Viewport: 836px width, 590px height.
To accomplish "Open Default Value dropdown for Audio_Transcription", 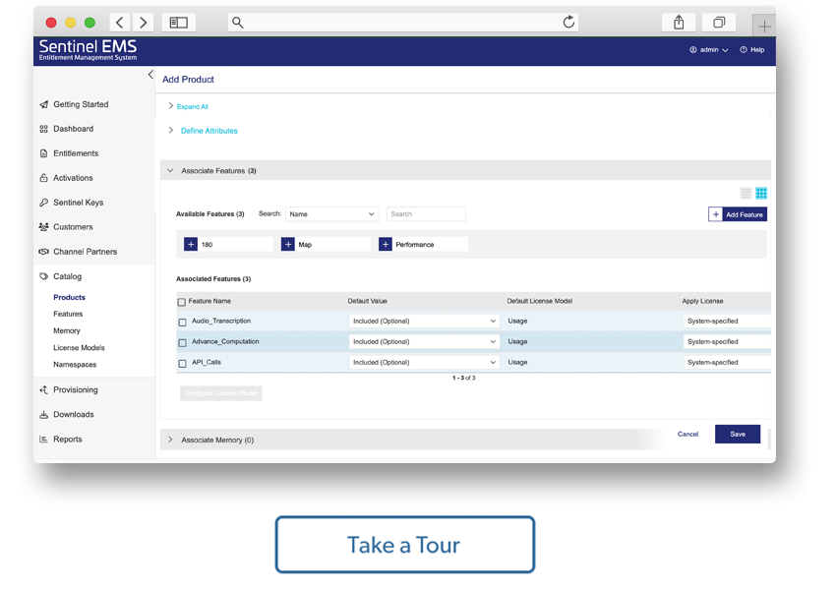I will point(425,321).
